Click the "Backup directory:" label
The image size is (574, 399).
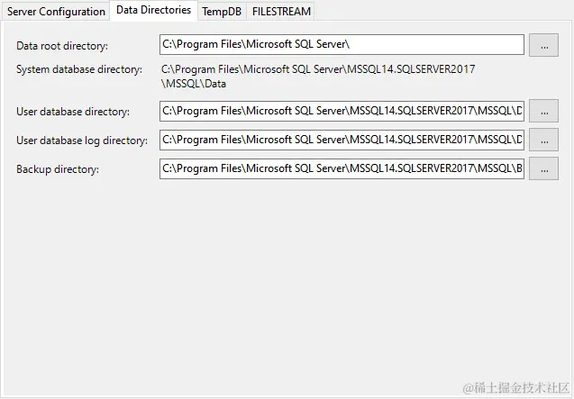pyautogui.click(x=58, y=169)
